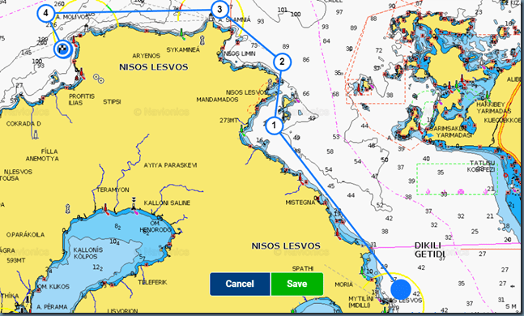Tap the SPATHI place label
This screenshot has width=524, height=316.
coord(303,268)
